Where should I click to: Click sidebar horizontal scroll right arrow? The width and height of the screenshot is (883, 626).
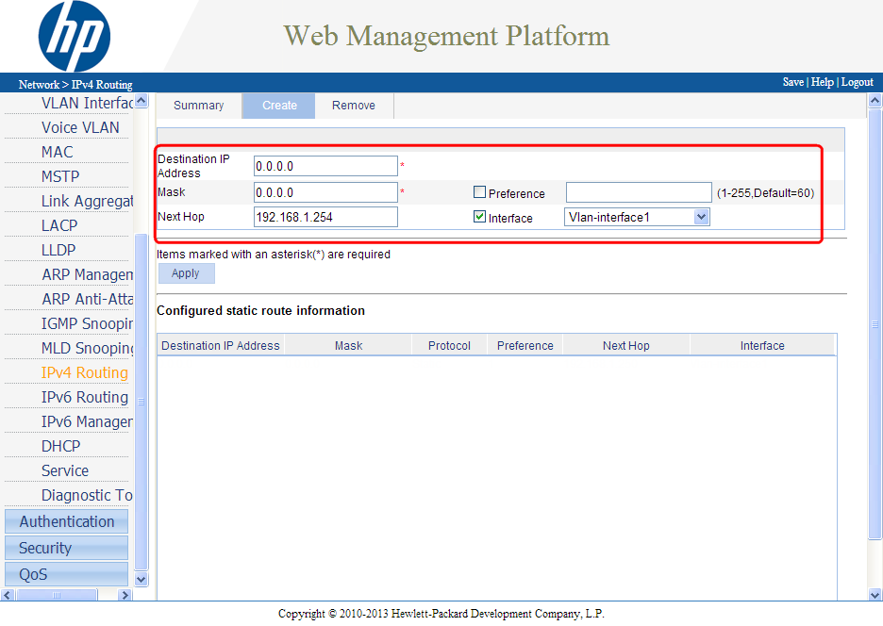click(125, 595)
